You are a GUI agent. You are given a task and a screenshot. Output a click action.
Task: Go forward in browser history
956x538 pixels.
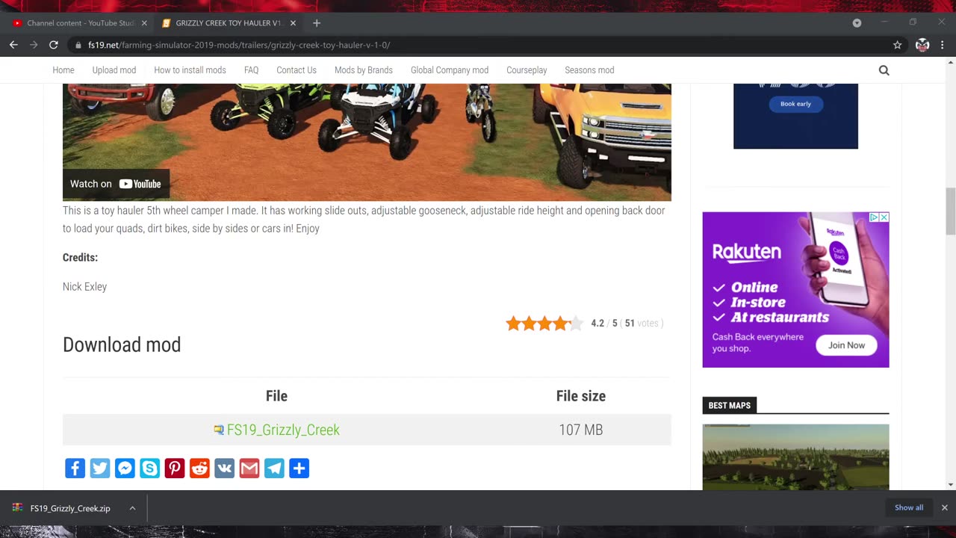coord(34,45)
